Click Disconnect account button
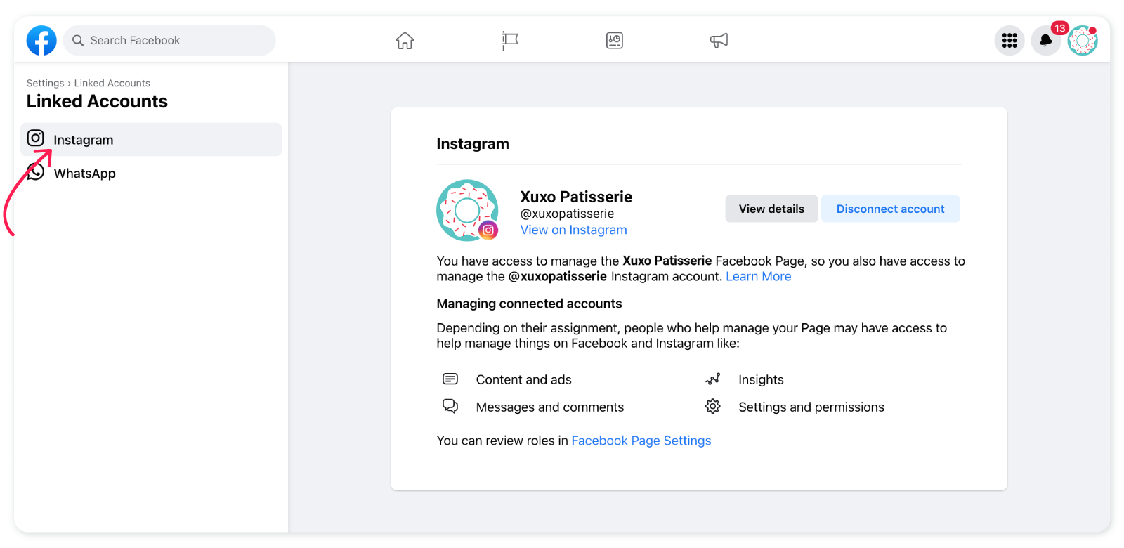The image size is (1124, 548). tap(890, 209)
